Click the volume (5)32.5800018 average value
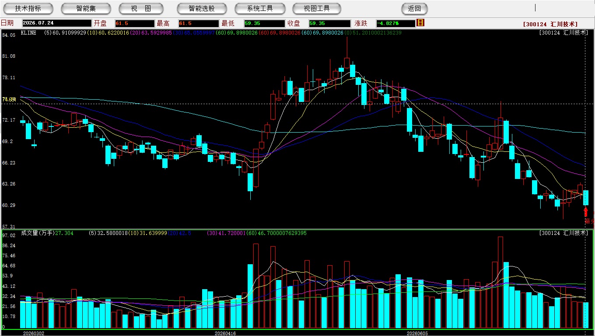This screenshot has height=336, width=595. click(108, 233)
